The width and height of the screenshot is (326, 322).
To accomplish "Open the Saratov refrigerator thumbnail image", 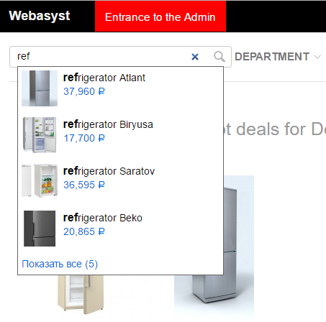I will click(40, 181).
